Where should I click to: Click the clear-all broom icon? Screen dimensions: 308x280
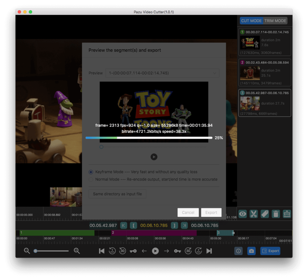tap(287, 214)
